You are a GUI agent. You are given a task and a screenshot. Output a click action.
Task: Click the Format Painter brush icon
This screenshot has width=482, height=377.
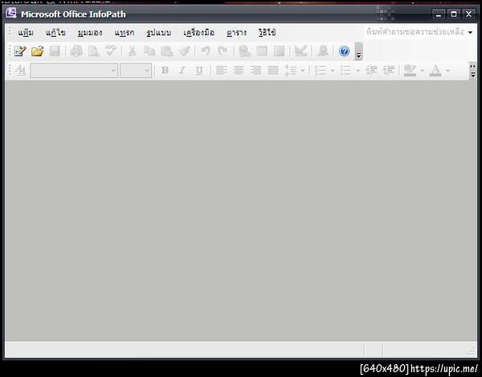(x=184, y=51)
